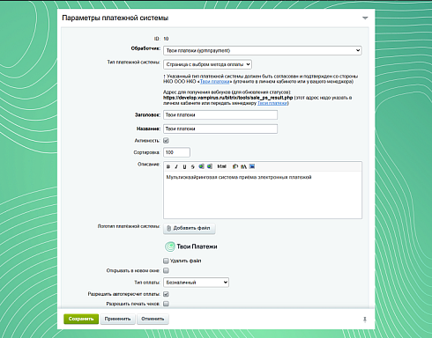Viewport: 432px width, 338px height.
Task: Open the Тип оплаты dropdown
Action: point(196,283)
